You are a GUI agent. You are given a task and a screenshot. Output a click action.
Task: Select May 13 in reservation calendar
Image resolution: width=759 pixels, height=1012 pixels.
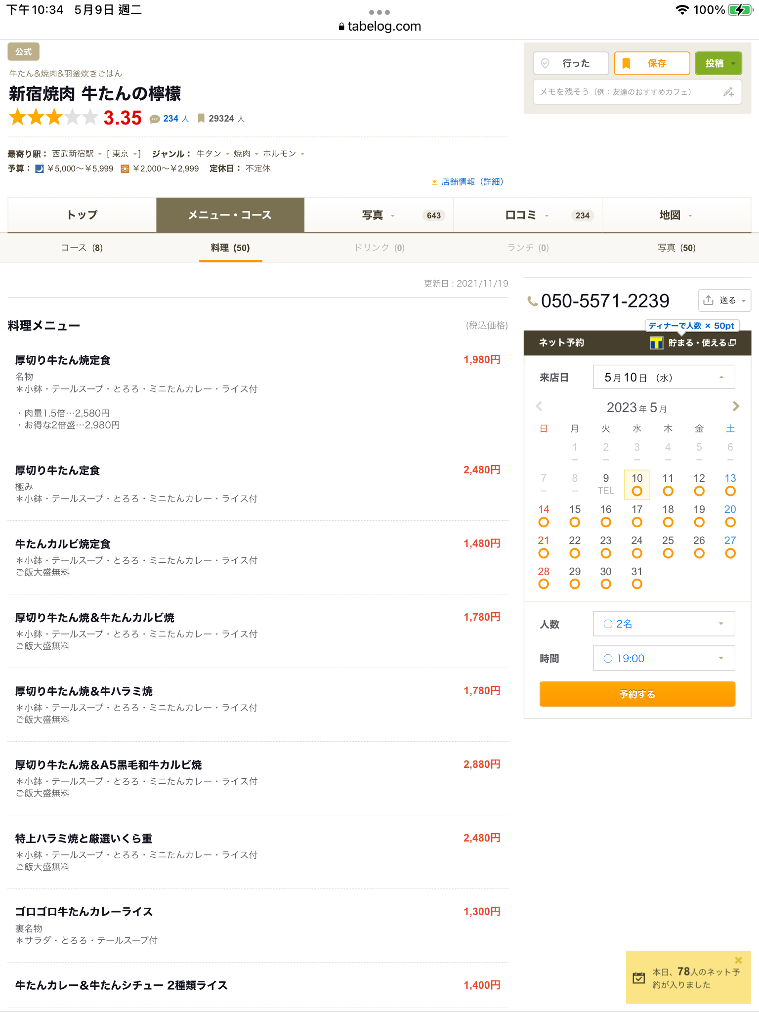730,484
